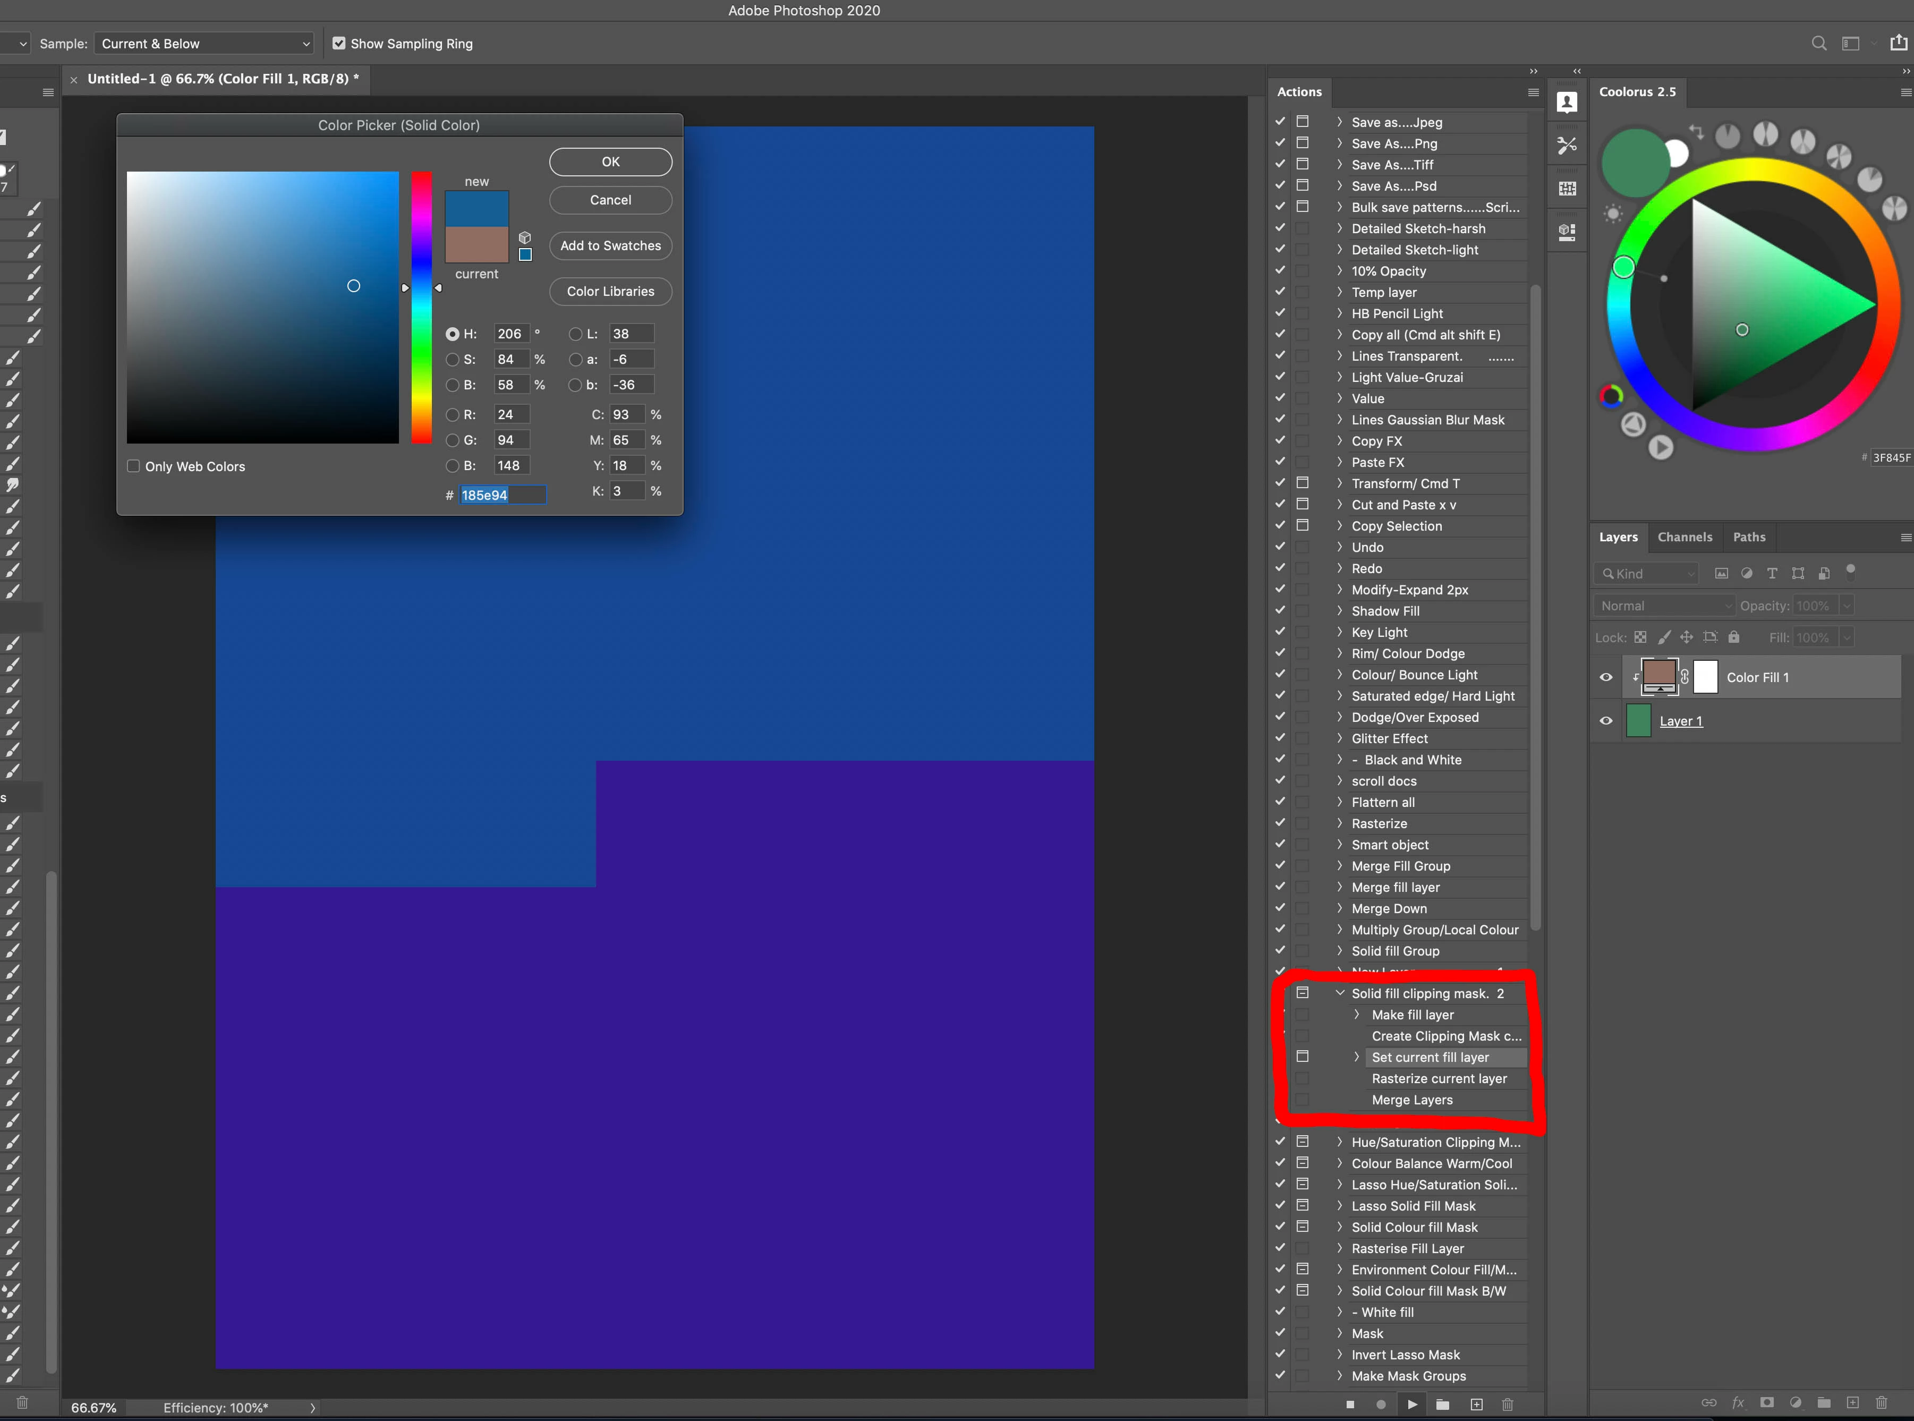Enable Only Web Colors checkbox

133,466
